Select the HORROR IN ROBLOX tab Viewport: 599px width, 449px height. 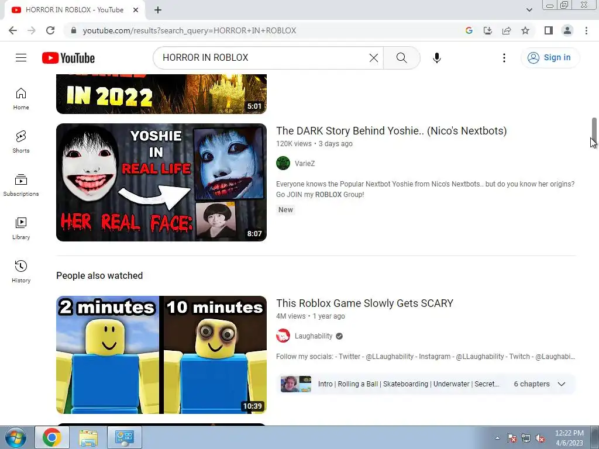coord(74,10)
